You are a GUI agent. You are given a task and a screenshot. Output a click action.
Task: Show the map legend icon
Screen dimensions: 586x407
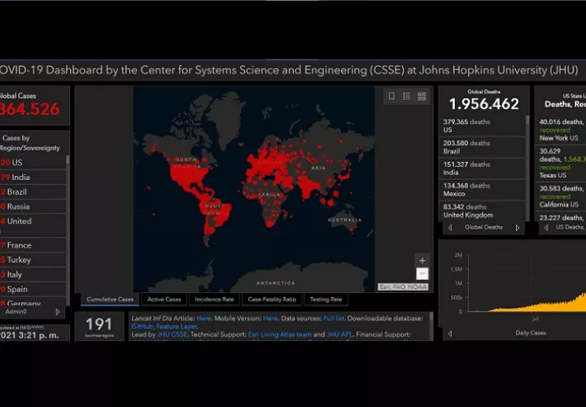coord(406,96)
